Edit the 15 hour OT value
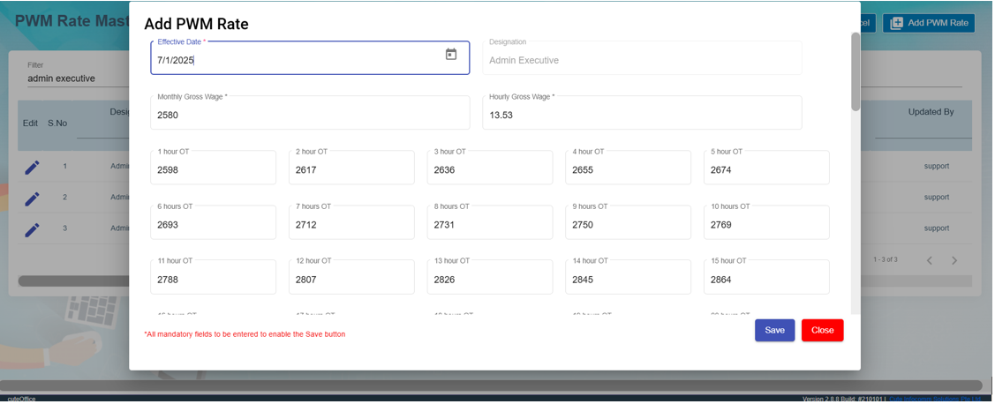This screenshot has width=995, height=404. [765, 280]
